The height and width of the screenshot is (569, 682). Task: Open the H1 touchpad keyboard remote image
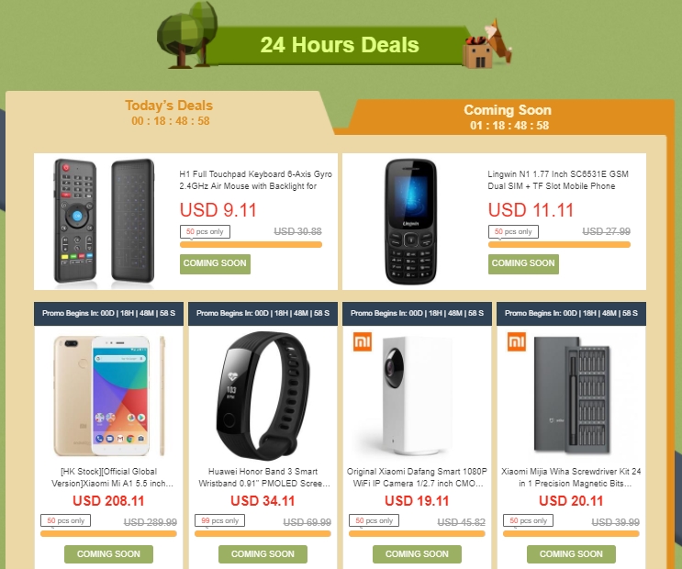(x=104, y=221)
